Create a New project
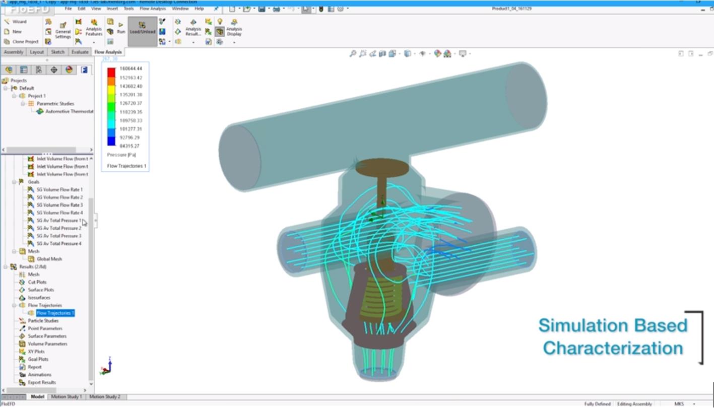This screenshot has height=409, width=714. point(13,31)
